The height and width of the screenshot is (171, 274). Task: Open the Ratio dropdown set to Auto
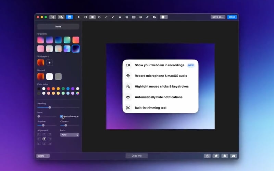coord(70,135)
